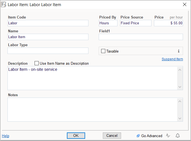Click the Labor Item window title icon
The height and width of the screenshot is (141, 191).
point(4,4)
